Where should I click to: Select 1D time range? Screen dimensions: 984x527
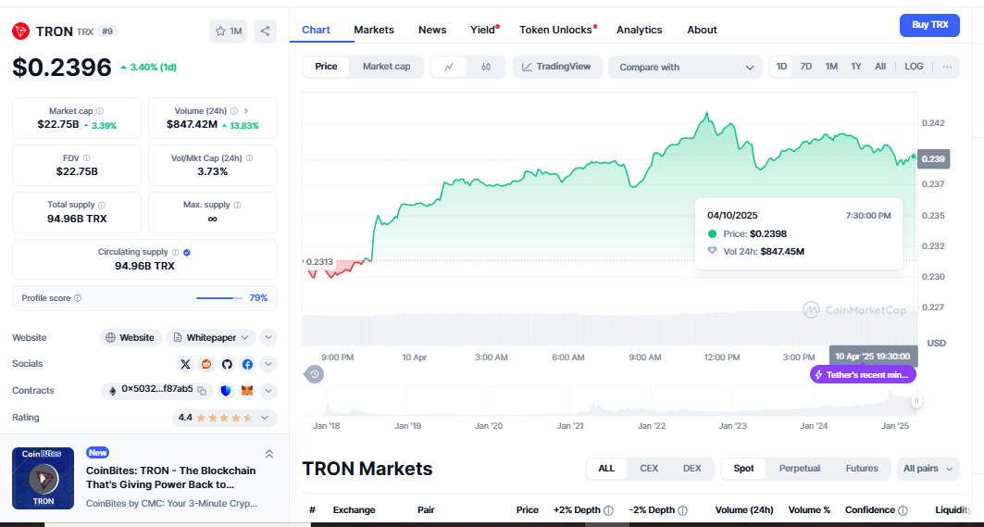(x=781, y=67)
